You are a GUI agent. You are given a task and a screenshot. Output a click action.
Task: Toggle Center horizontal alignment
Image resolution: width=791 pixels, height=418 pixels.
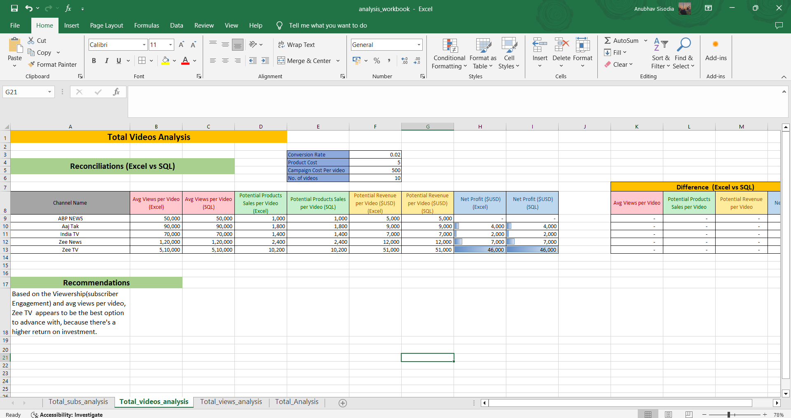pyautogui.click(x=225, y=61)
